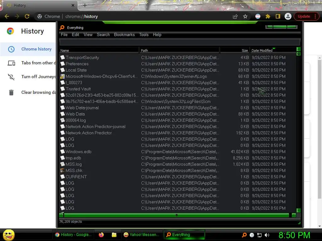
Task: Sort by the Date Modified column header
Action: tap(273, 51)
